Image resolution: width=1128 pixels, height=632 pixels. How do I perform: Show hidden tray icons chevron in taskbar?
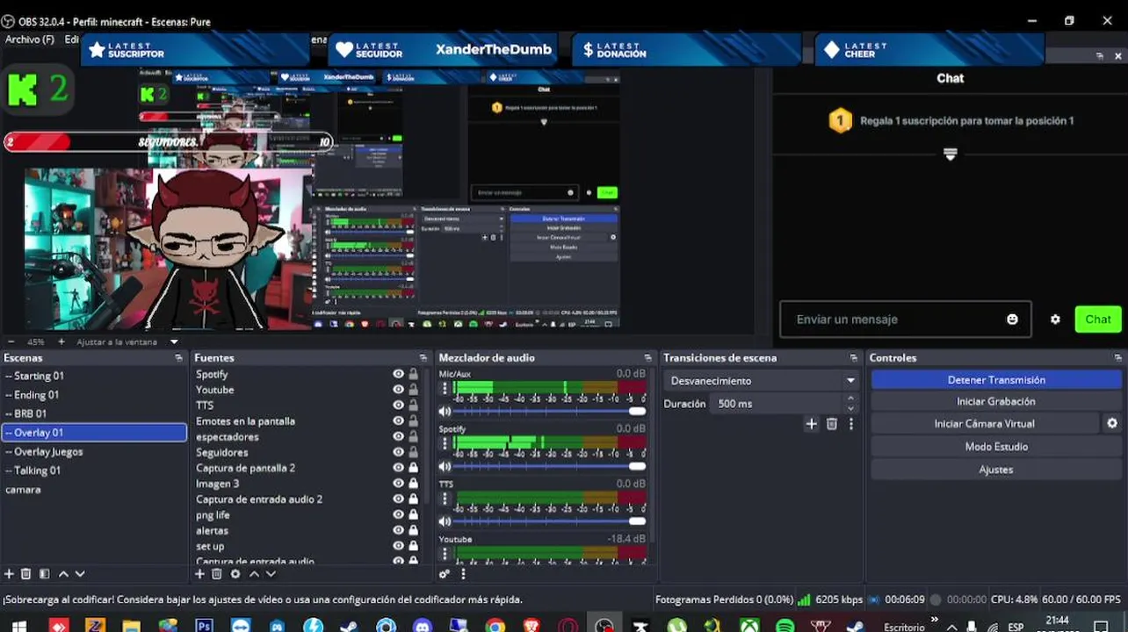click(952, 627)
